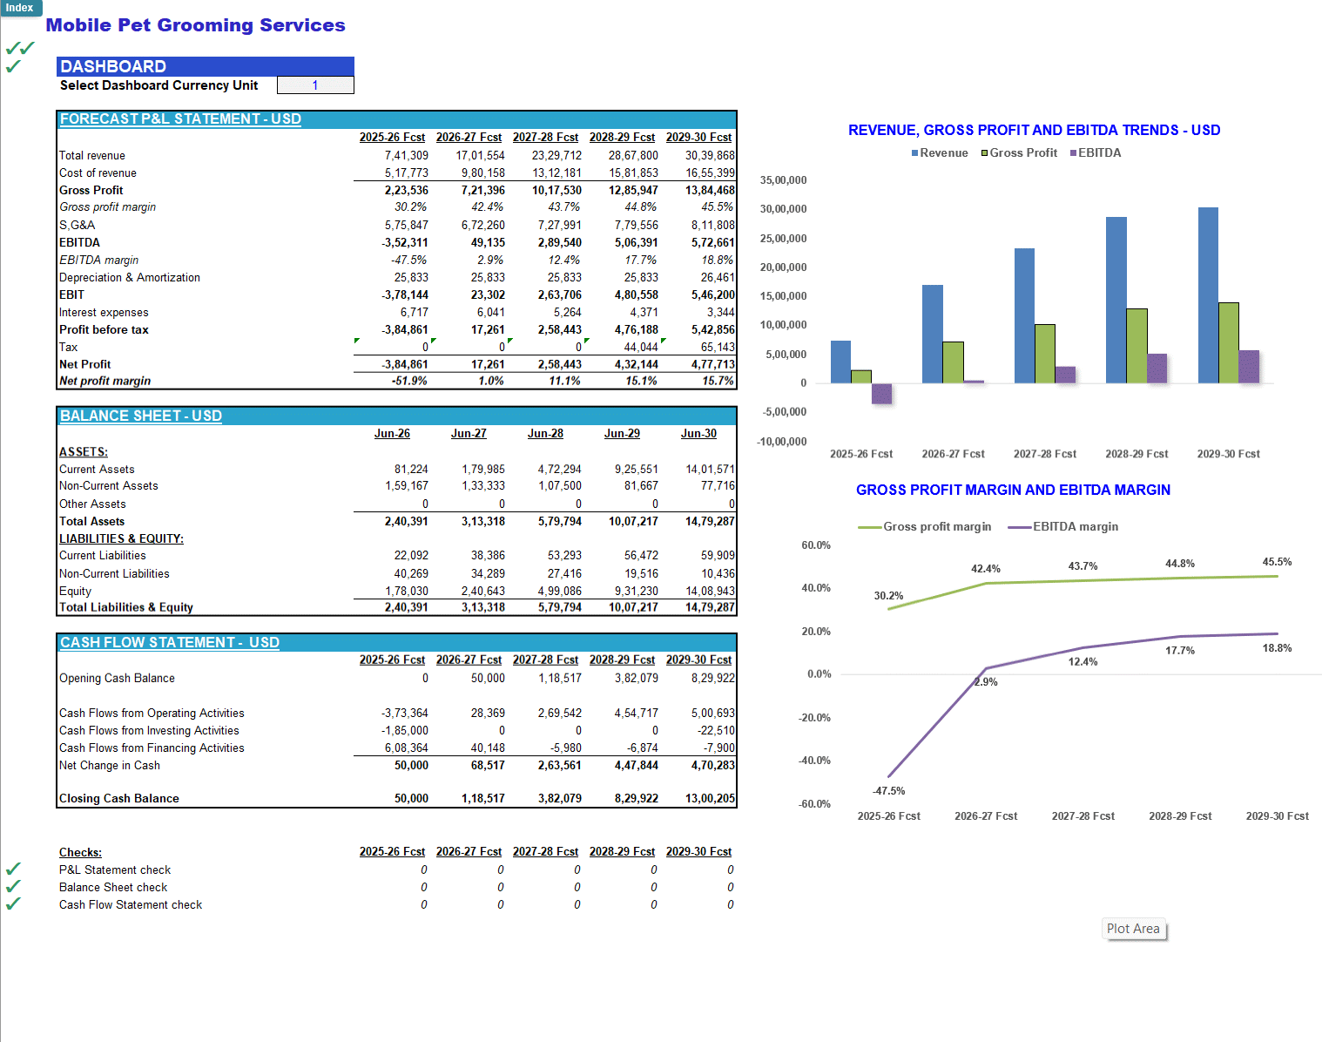Screen dimensions: 1322x1042
Task: Click the DASHBOARD header cell
Action: click(206, 66)
